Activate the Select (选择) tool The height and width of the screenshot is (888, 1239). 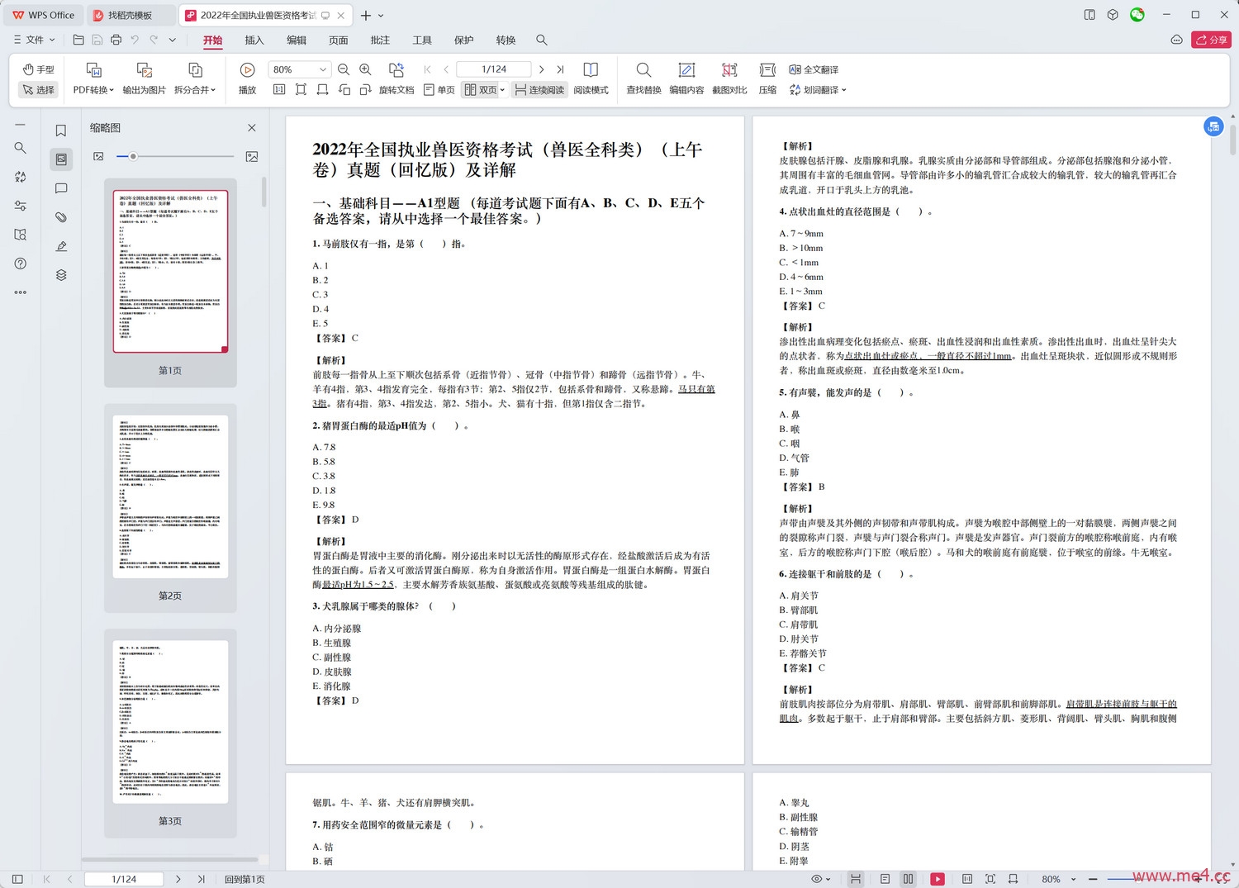pos(39,89)
